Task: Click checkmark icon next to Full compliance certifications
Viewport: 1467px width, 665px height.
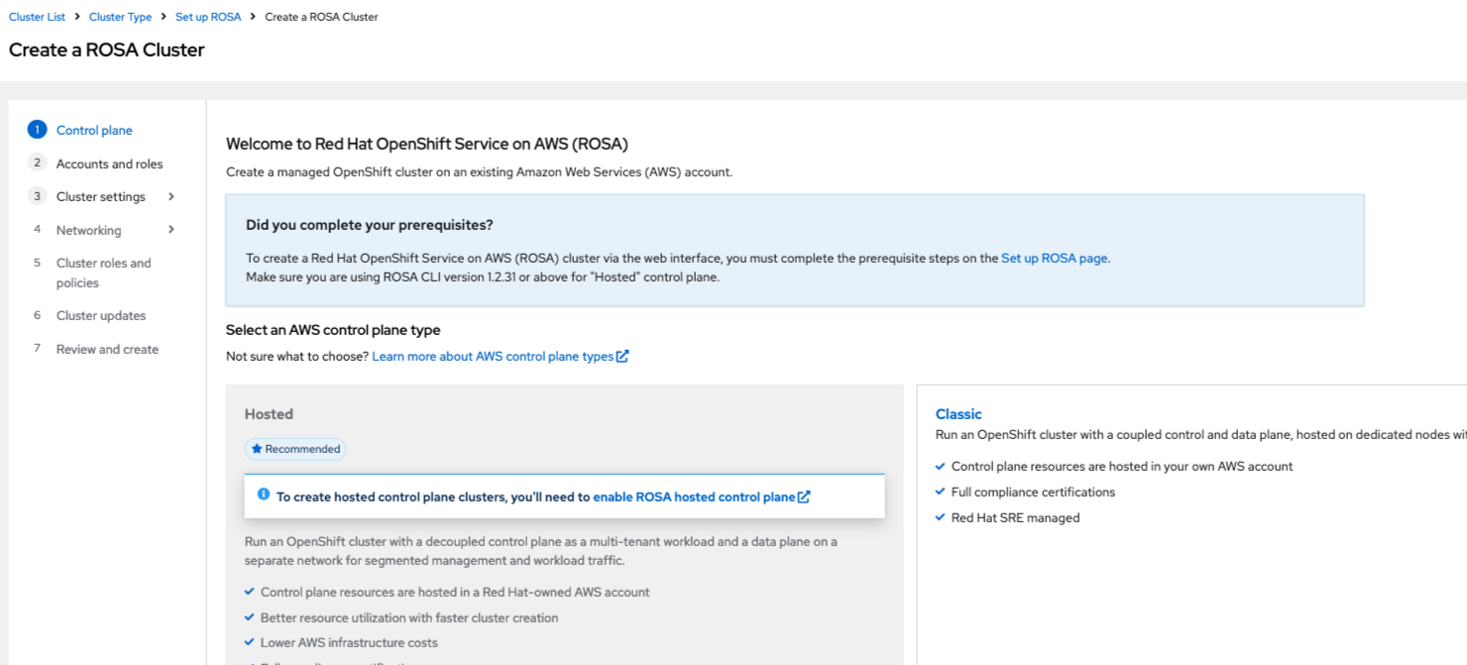Action: 941,493
